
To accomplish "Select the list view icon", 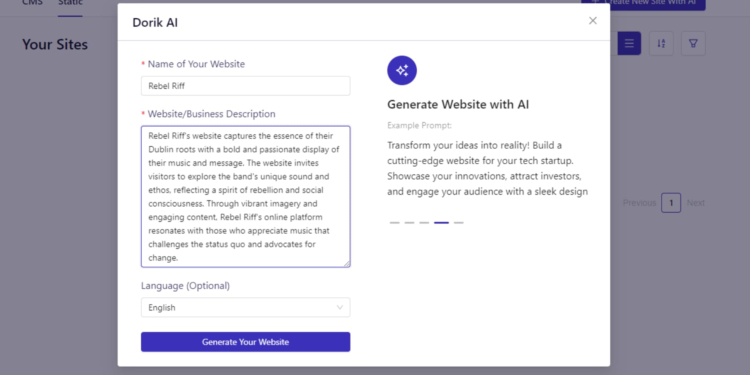I will tap(629, 43).
